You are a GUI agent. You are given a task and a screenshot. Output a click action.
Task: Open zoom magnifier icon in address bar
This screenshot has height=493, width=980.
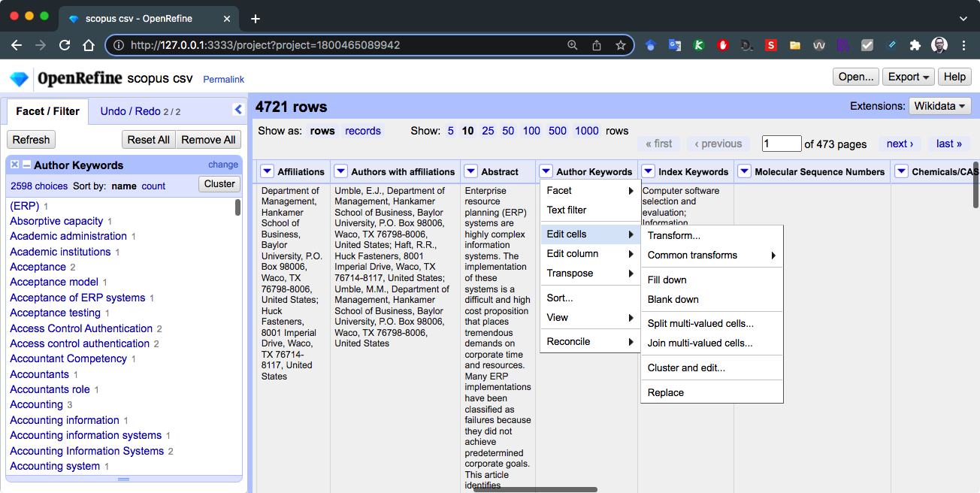pyautogui.click(x=573, y=45)
